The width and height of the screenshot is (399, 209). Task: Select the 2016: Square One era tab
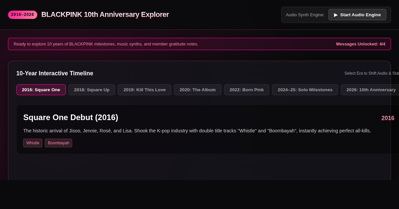41,90
